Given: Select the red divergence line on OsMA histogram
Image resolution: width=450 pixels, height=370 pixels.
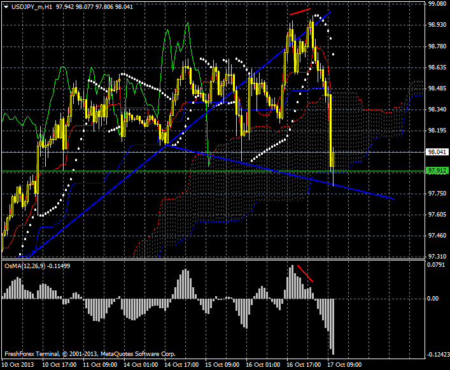Looking at the screenshot, I should (306, 273).
